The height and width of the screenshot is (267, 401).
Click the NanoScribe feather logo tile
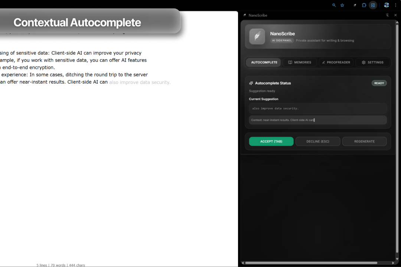coord(257,37)
